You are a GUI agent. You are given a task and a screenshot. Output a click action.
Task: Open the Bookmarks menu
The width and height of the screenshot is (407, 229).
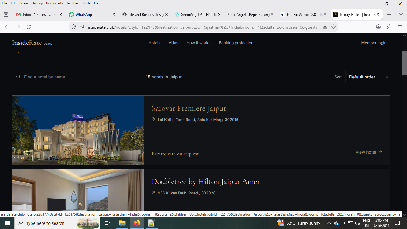pos(55,3)
